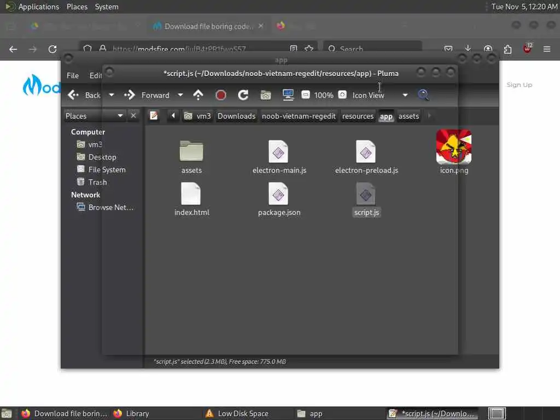Open Home folder via toolbar icon

(266, 95)
